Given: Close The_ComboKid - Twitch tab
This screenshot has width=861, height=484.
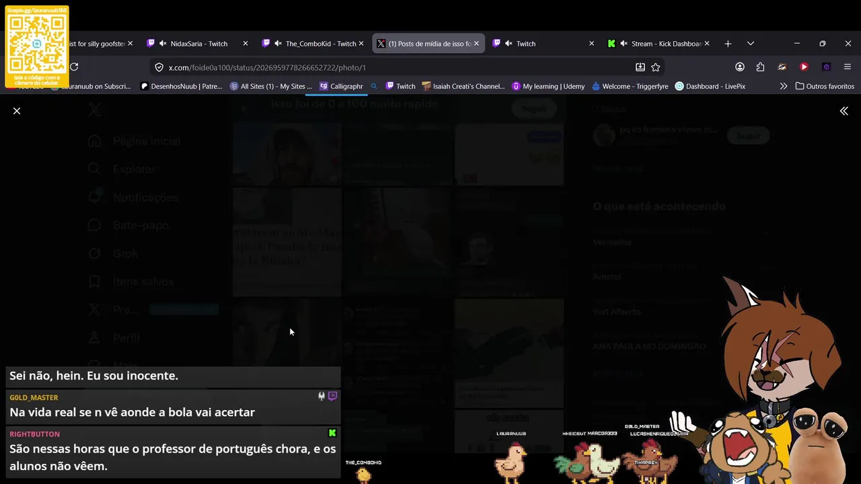Looking at the screenshot, I should click(361, 44).
